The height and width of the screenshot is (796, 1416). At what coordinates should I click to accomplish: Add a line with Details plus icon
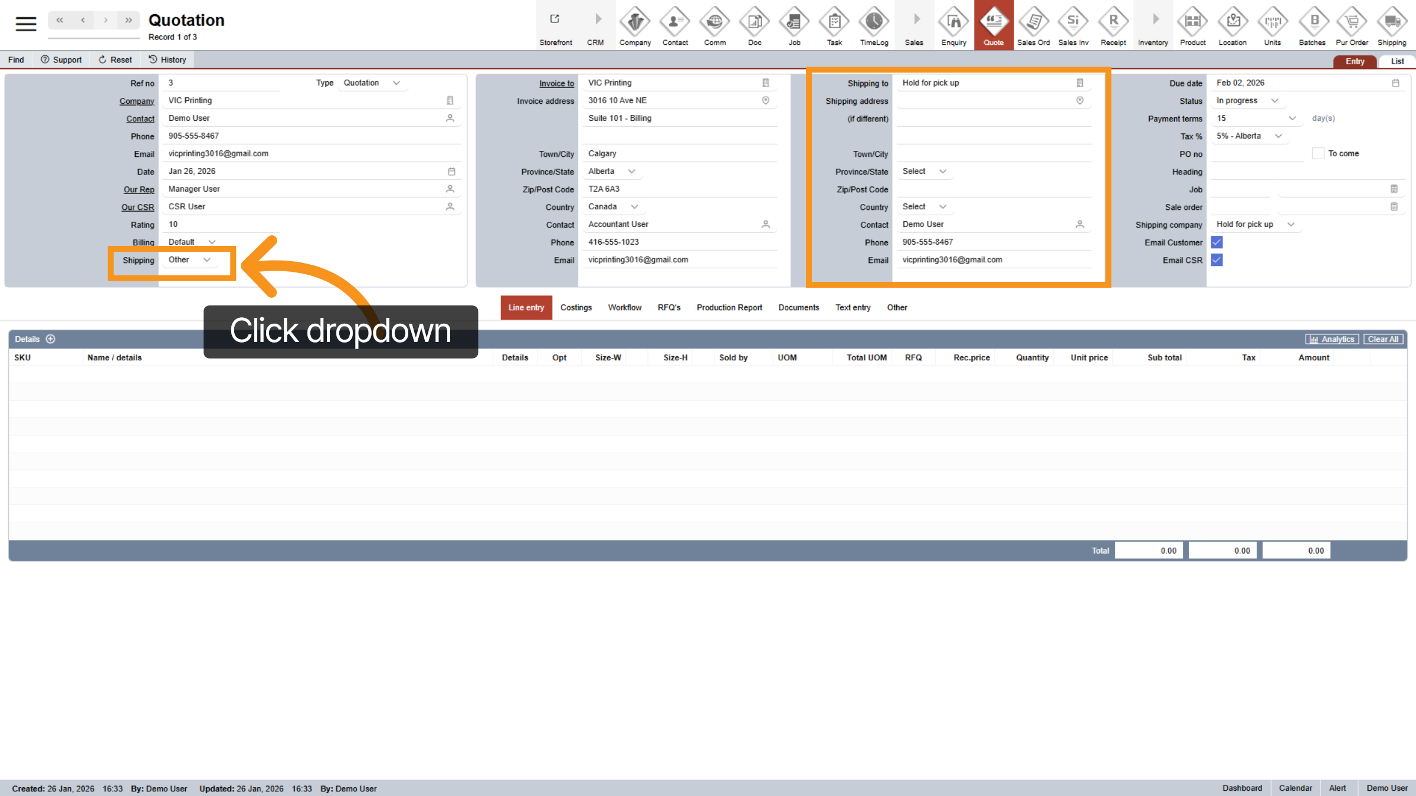(51, 339)
